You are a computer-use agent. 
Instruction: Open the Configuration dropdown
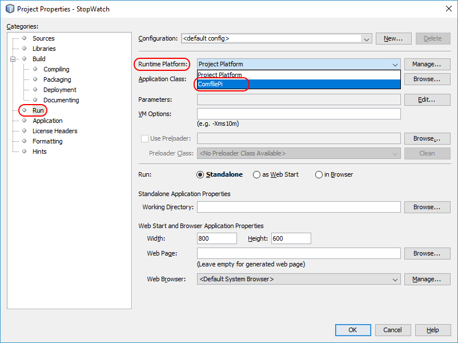click(367, 39)
